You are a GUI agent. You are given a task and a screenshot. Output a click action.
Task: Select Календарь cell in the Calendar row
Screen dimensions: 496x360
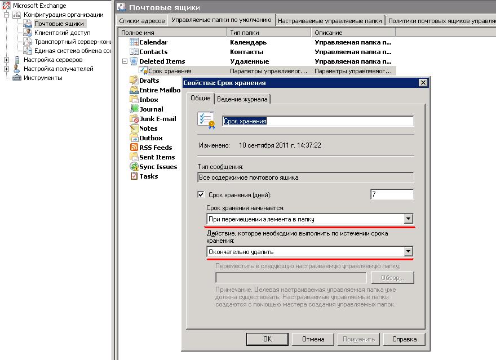[x=249, y=42]
